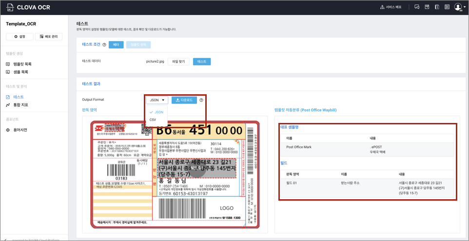Click the '필드 01' table cell
The width and height of the screenshot is (469, 241).
(x=292, y=183)
